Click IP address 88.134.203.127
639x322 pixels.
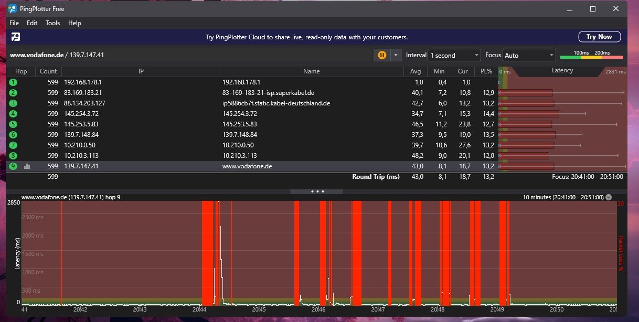(84, 103)
